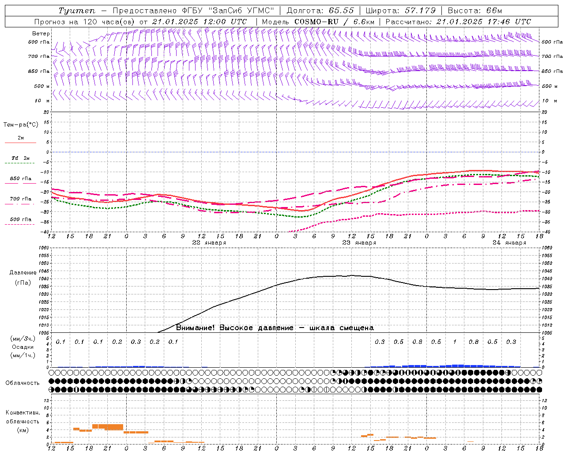Select the '(мм/3ч.)' precipitation unit label
The width and height of the screenshot is (565, 452).
point(23,339)
